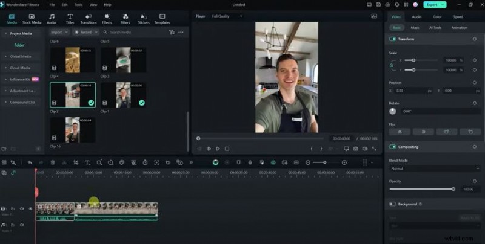Mute the Video 1 track speaker
Viewport: 485px width, 244px height.
22,208
